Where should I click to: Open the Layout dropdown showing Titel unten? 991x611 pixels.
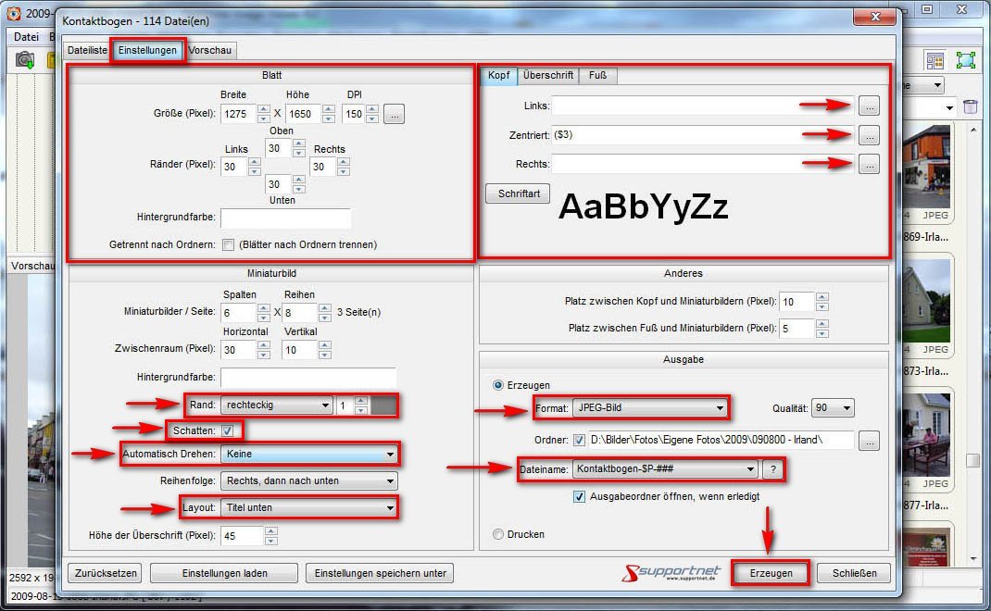tap(309, 507)
